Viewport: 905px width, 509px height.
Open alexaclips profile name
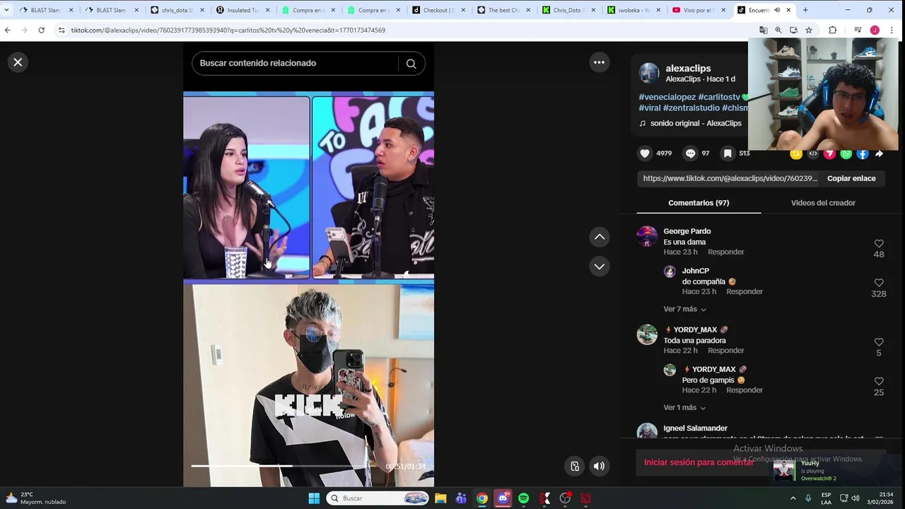pos(688,69)
